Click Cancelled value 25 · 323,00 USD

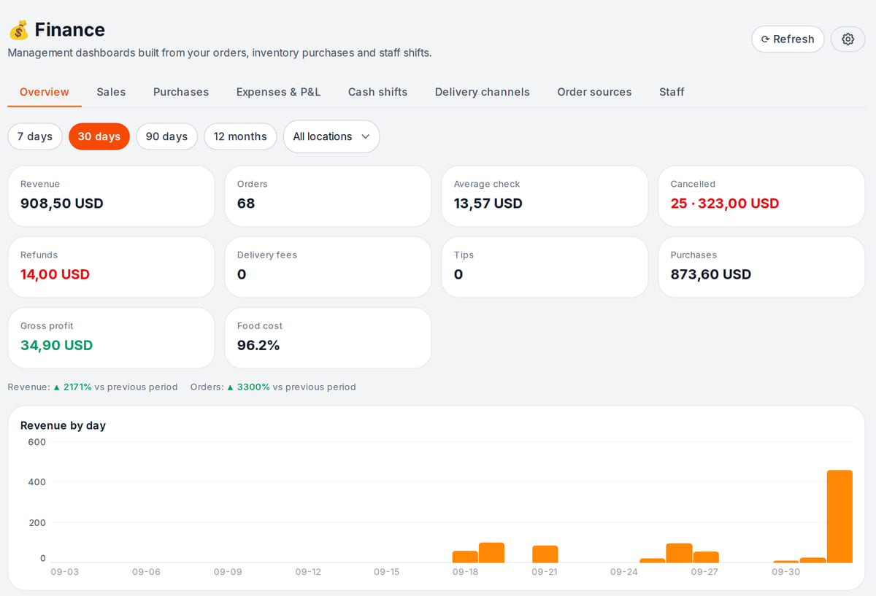pos(725,204)
